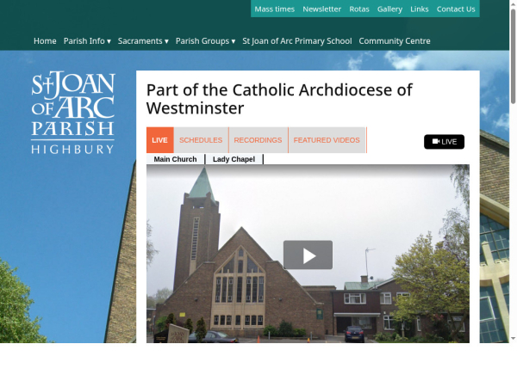Visit the Links page
Image resolution: width=517 pixels, height=387 pixels.
(x=419, y=9)
